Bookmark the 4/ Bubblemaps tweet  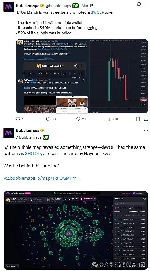(138, 119)
